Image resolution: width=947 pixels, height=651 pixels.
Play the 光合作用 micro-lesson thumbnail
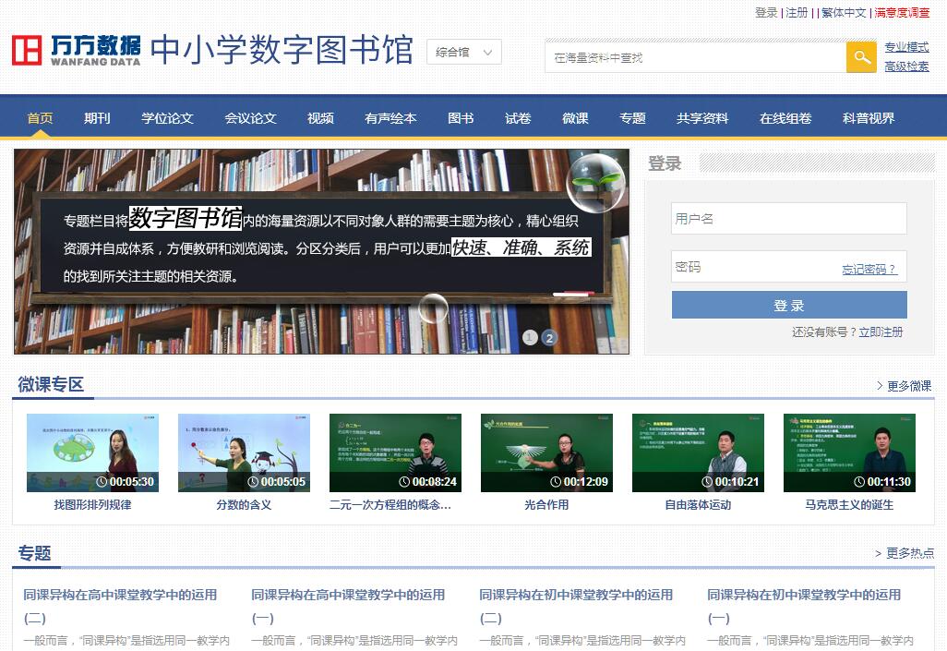point(546,452)
